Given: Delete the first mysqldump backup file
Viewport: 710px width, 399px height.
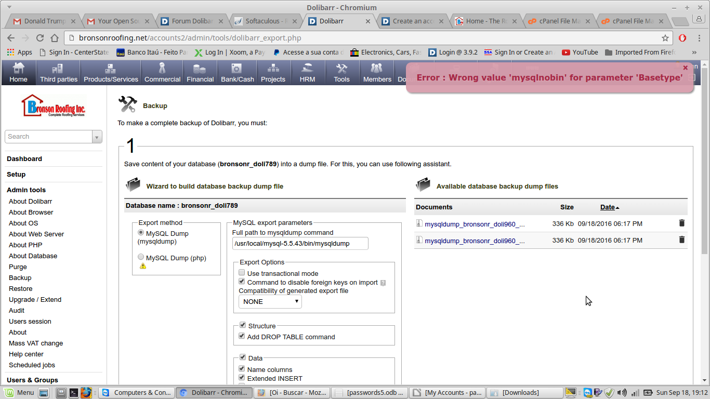Looking at the screenshot, I should (x=682, y=223).
